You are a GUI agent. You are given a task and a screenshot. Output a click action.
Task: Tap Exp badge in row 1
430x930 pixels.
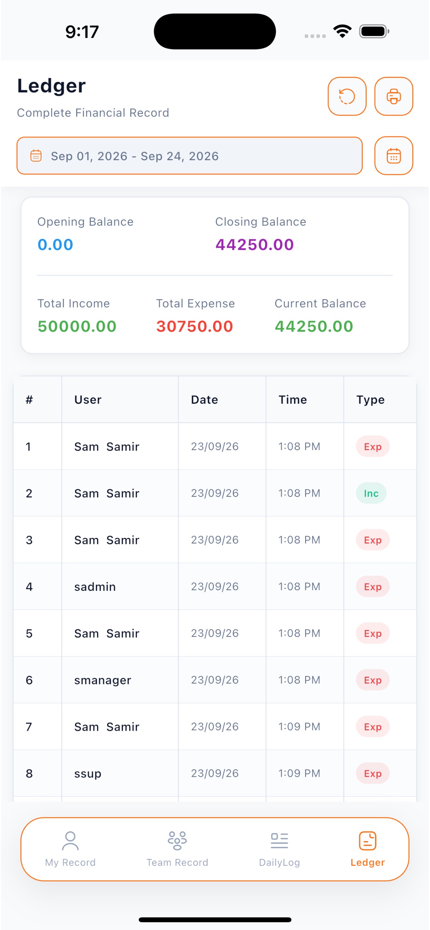373,447
